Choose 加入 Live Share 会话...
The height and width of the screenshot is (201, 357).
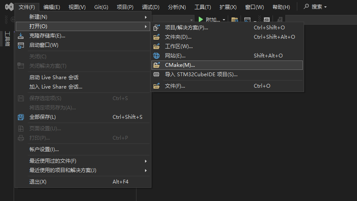pos(83,86)
